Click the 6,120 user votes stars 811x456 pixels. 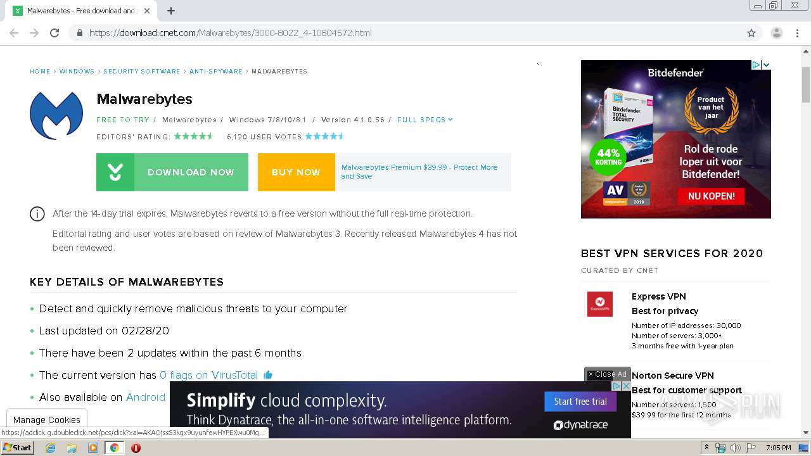tap(324, 136)
